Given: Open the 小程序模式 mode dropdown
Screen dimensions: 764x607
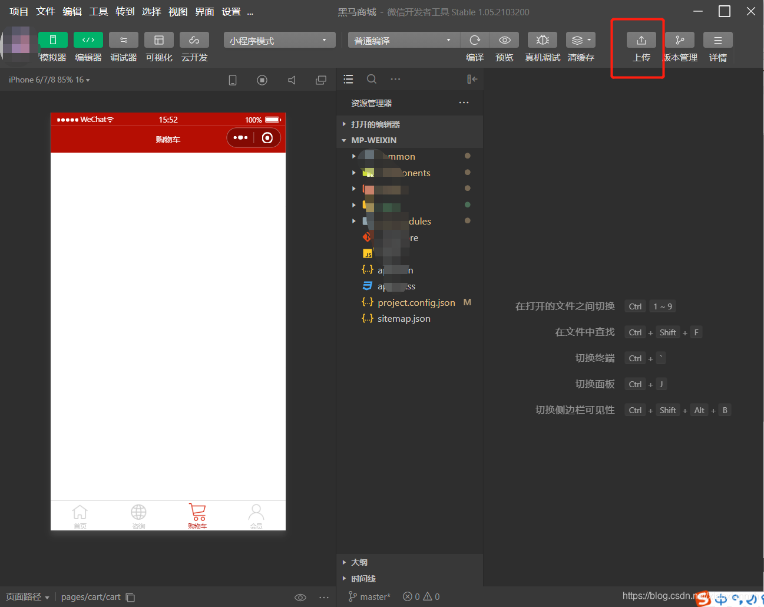Looking at the screenshot, I should (x=279, y=40).
